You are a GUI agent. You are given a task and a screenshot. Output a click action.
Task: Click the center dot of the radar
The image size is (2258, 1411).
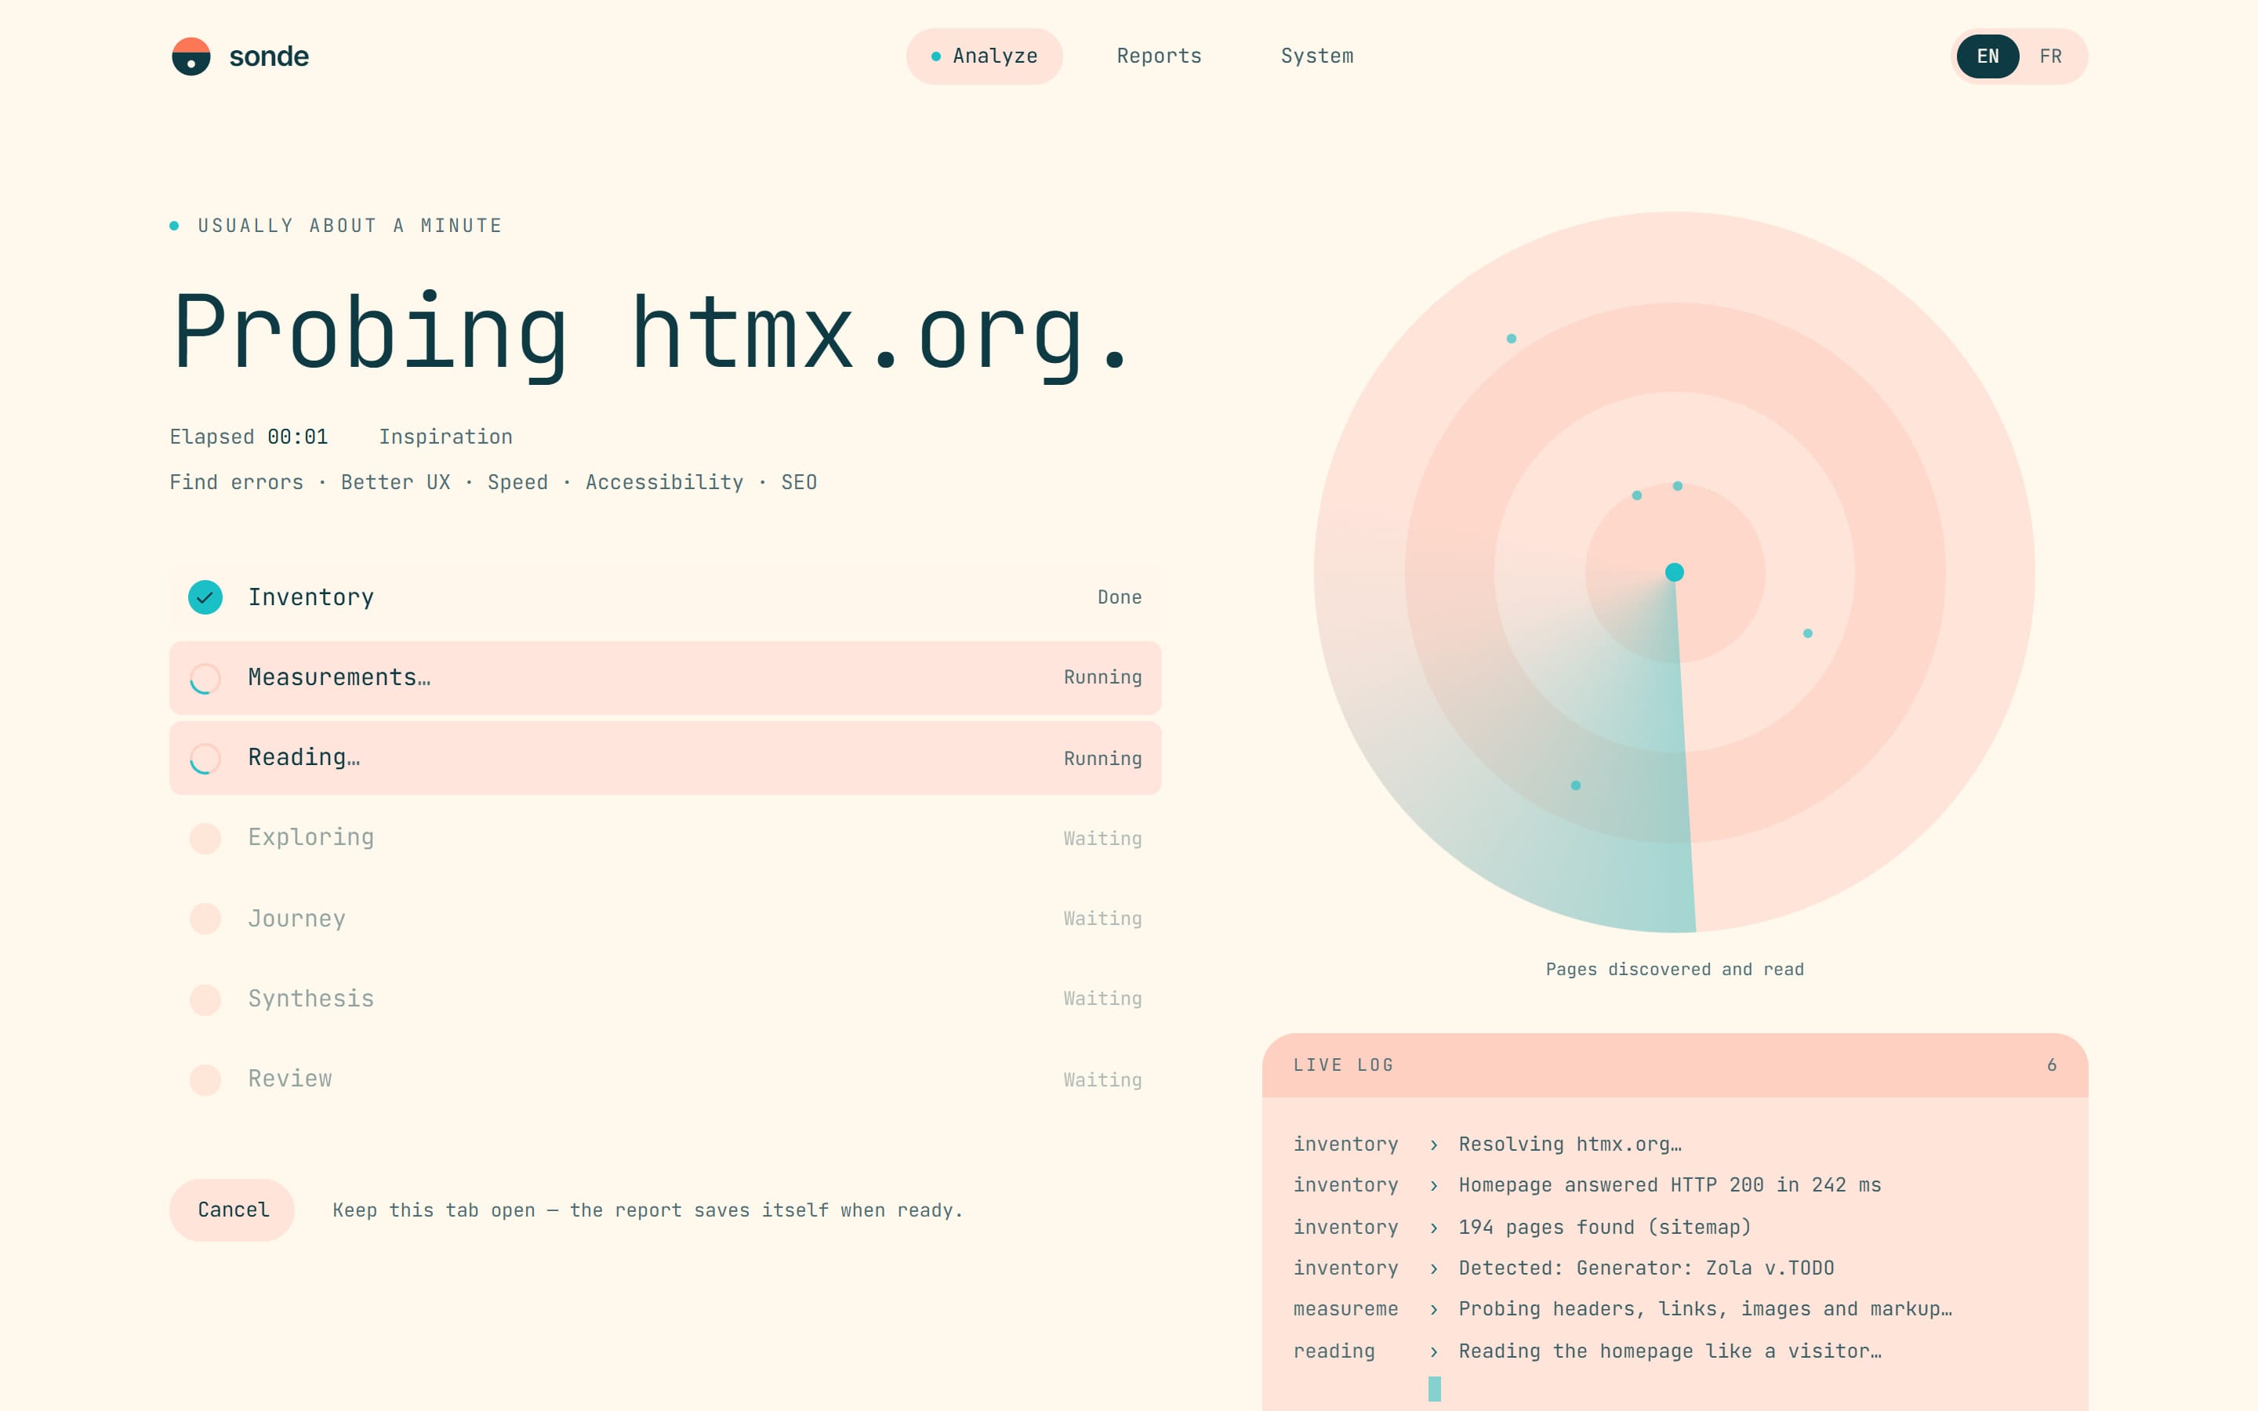[1674, 572]
